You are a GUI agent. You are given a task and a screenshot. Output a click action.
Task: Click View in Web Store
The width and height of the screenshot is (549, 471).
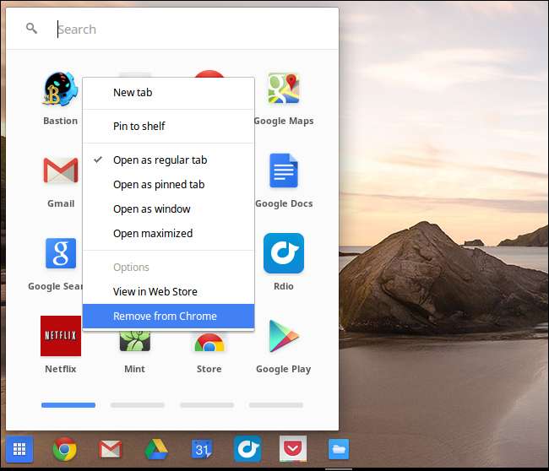155,291
